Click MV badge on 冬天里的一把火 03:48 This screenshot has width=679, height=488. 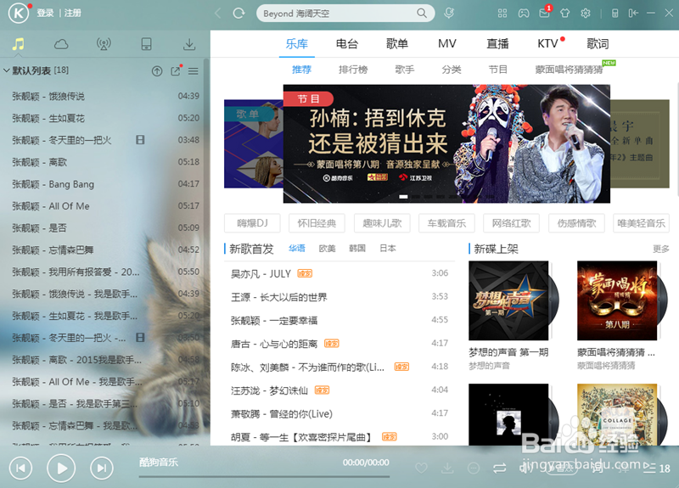pos(140,140)
